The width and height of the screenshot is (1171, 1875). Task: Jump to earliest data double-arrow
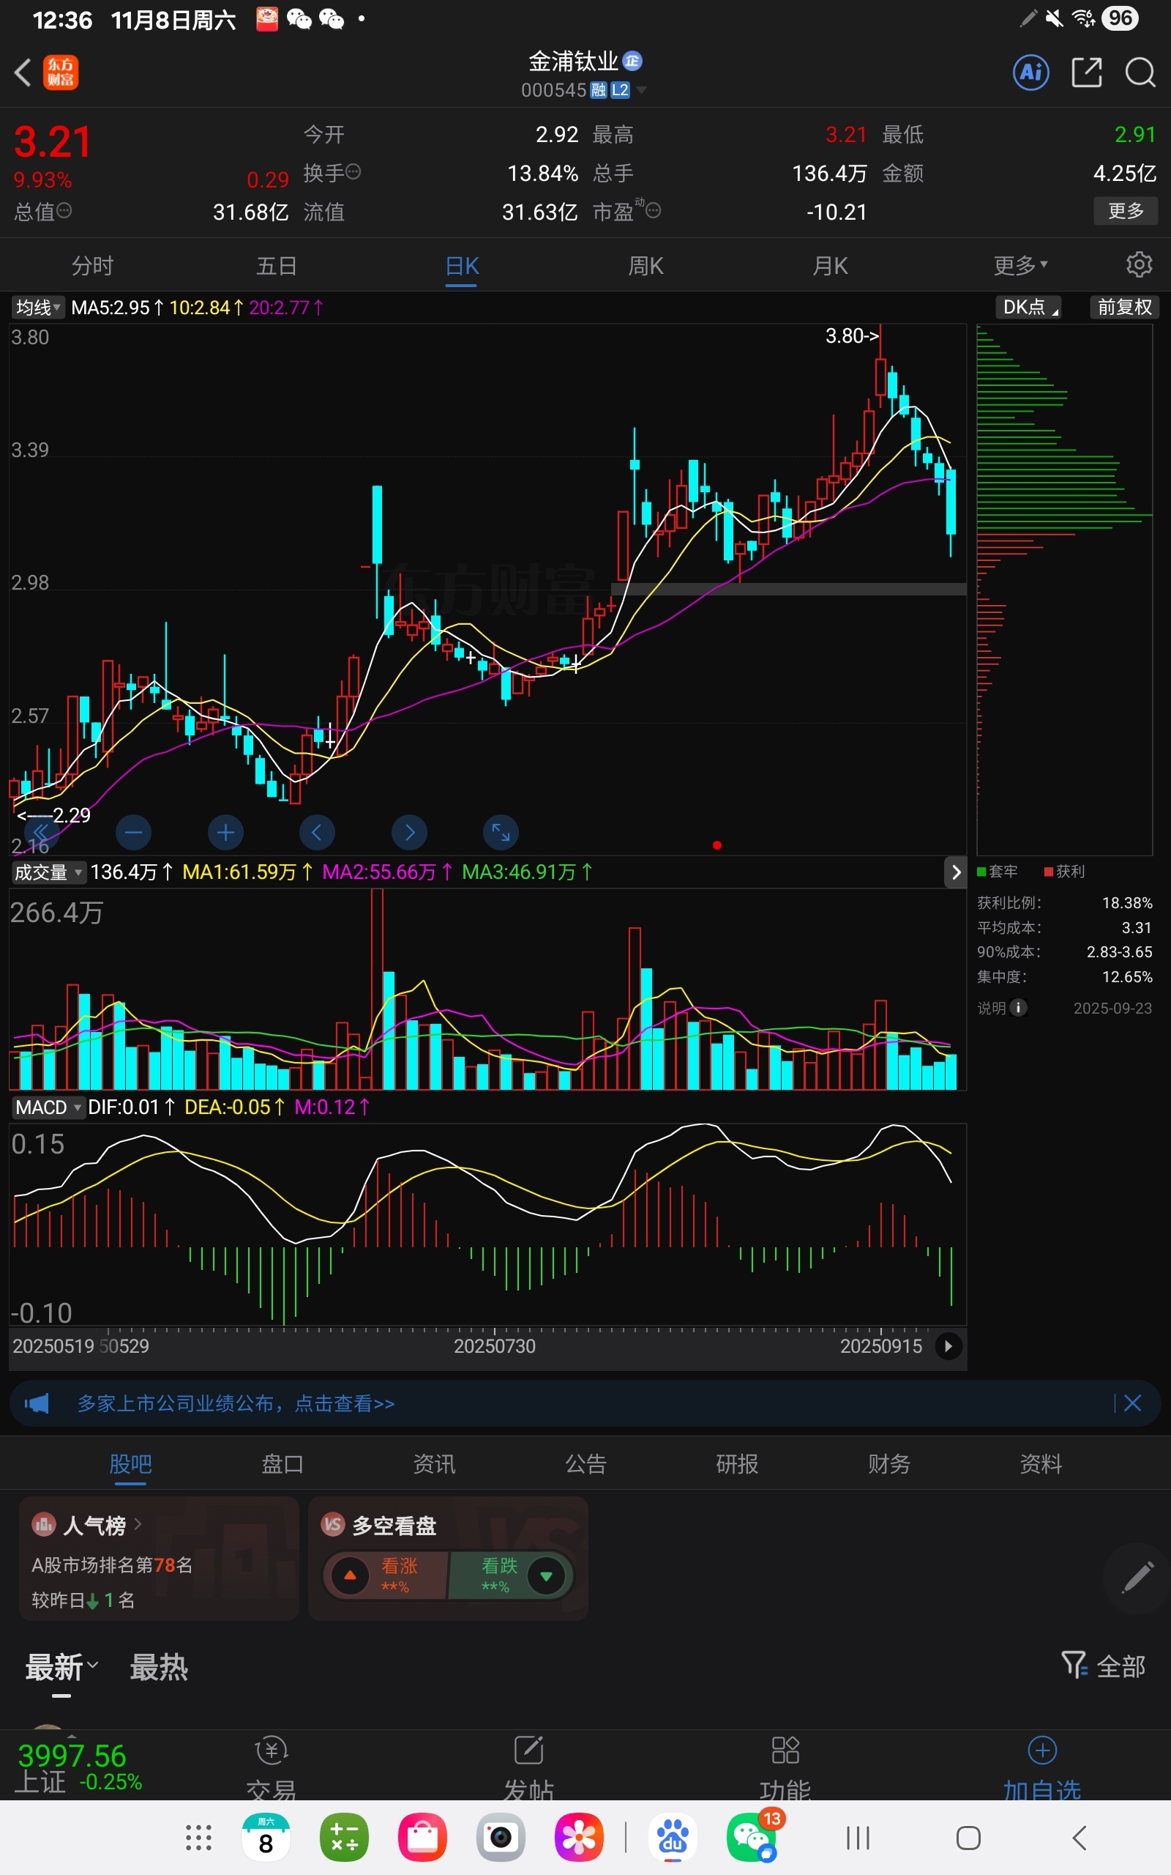(x=41, y=833)
